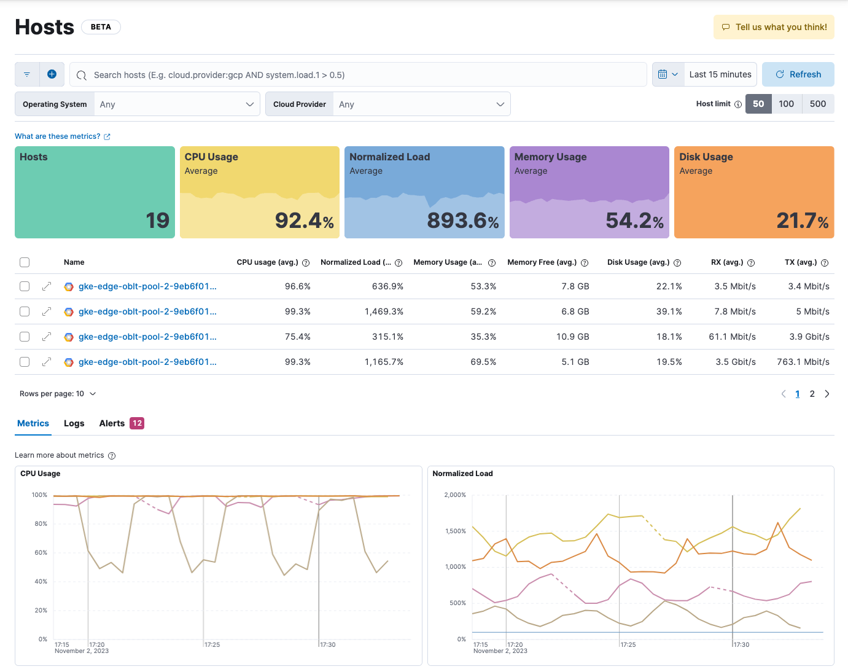This screenshot has height=669, width=848.
Task: Click Learn more about metrics help icon
Action: [112, 456]
